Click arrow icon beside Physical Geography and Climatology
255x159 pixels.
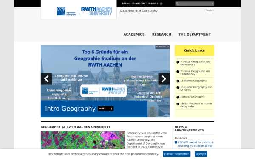pyautogui.click(x=178, y=72)
